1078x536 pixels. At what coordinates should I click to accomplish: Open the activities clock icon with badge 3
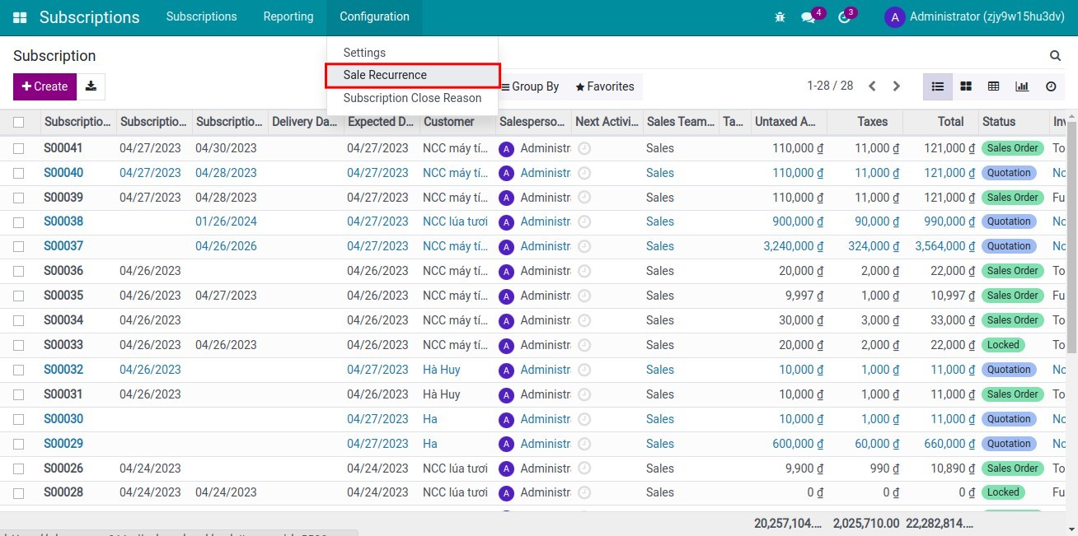[844, 17]
